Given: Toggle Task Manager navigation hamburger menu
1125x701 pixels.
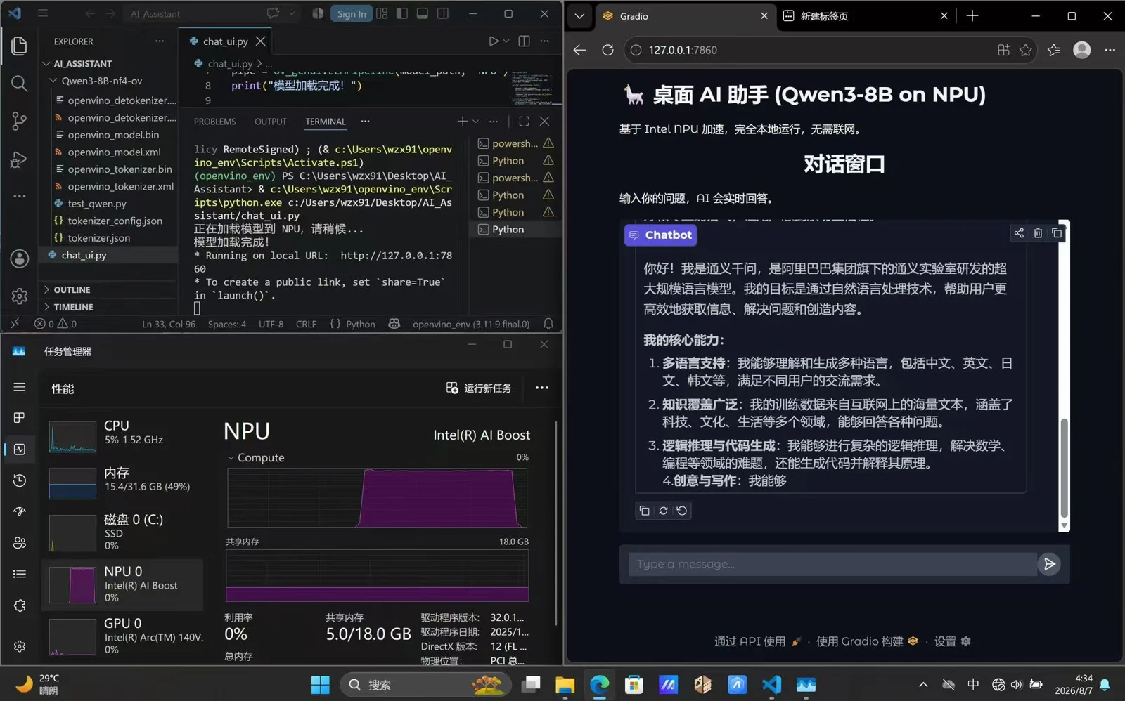Looking at the screenshot, I should (x=20, y=387).
